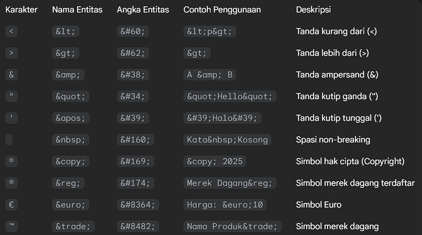Click the less-than character chip

coord(12,31)
